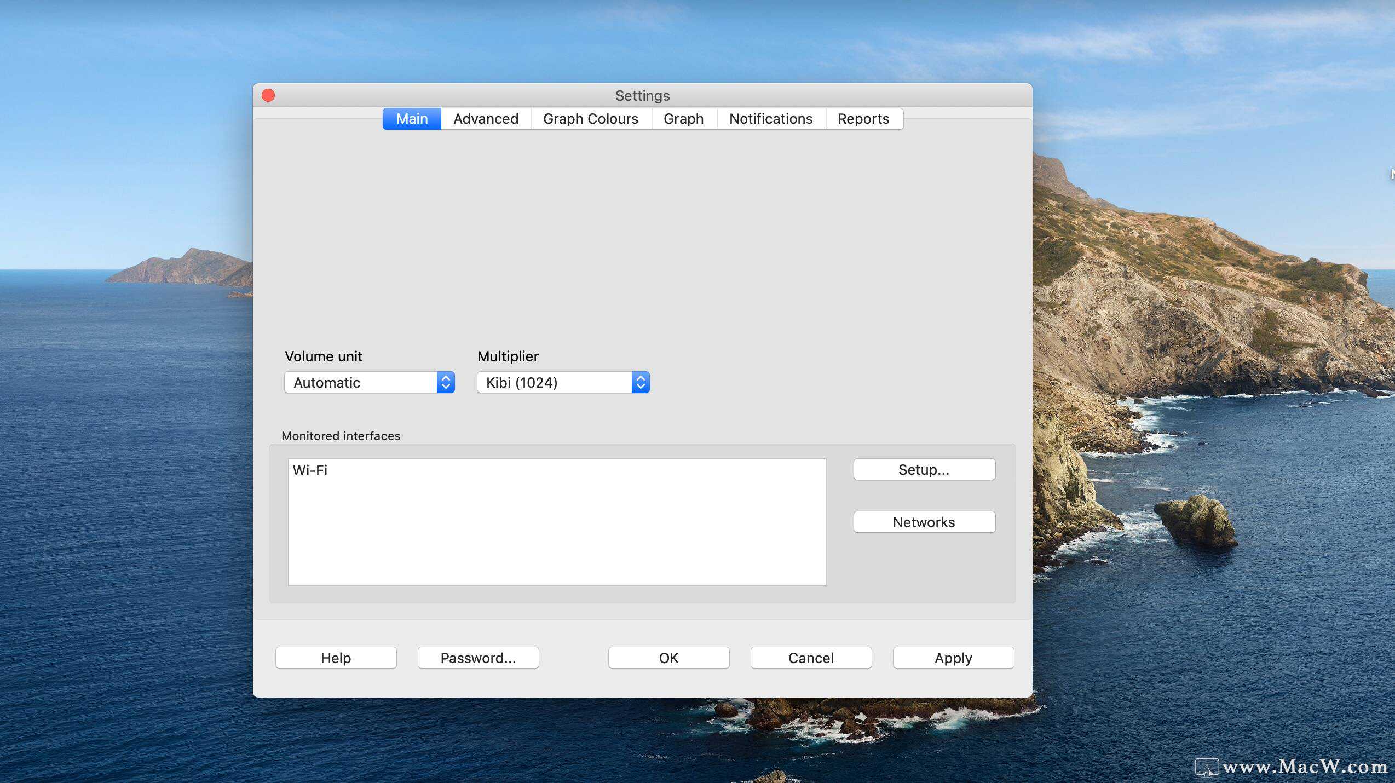1395x783 pixels.
Task: Open the Reports tab
Action: 863,119
